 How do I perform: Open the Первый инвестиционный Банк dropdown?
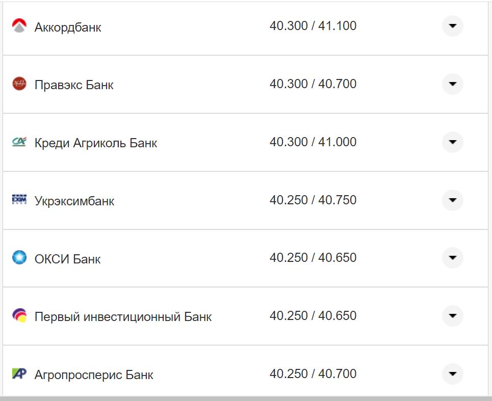point(452,315)
